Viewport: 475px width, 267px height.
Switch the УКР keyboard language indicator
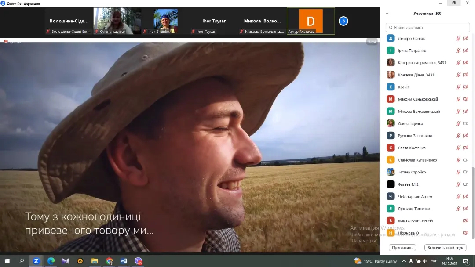pyautogui.click(x=434, y=261)
